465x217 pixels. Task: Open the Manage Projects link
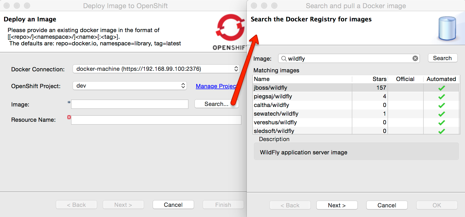click(x=216, y=86)
